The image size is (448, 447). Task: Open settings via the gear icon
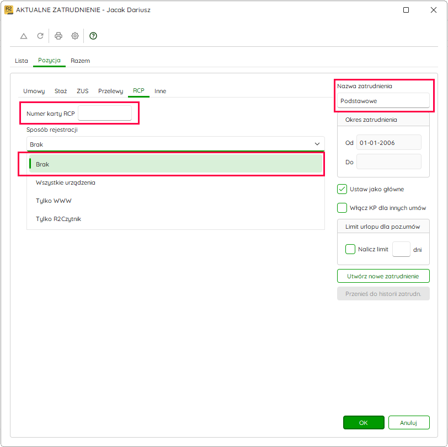[75, 36]
